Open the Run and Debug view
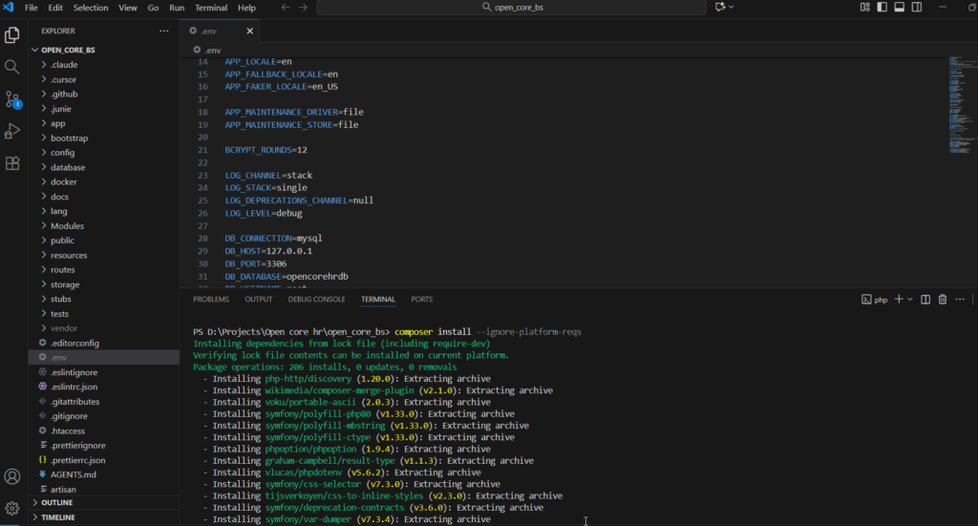978x526 pixels. [x=12, y=131]
